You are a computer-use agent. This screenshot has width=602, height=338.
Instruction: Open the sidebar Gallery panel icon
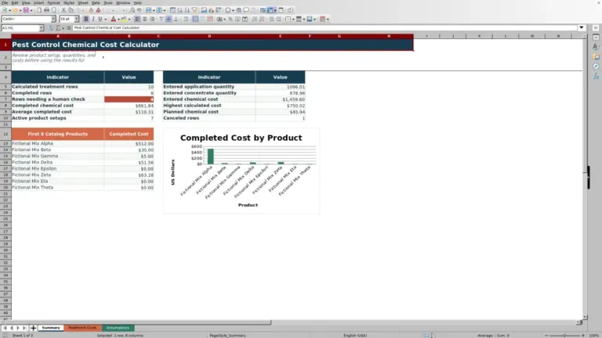(x=596, y=56)
